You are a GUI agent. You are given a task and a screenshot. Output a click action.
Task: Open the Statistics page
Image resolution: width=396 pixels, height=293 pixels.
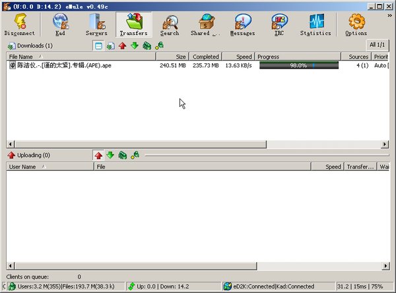(315, 24)
